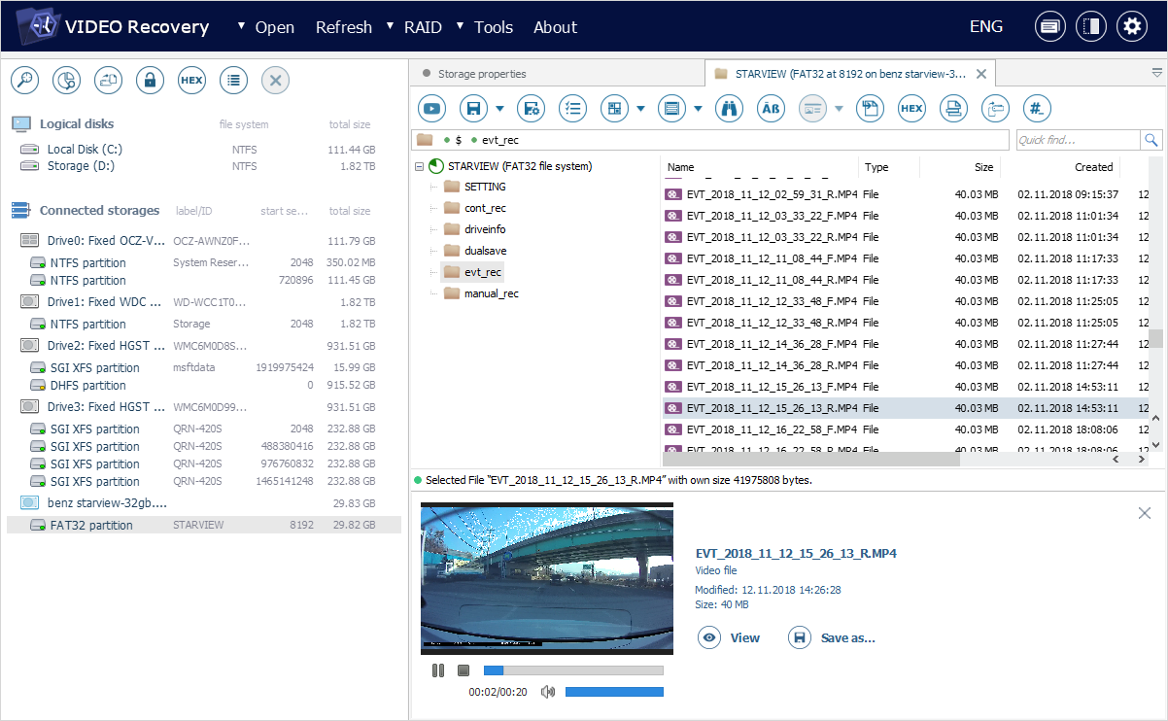Open the dropdown arrow next to save icon
Image resolution: width=1168 pixels, height=721 pixels.
499,108
